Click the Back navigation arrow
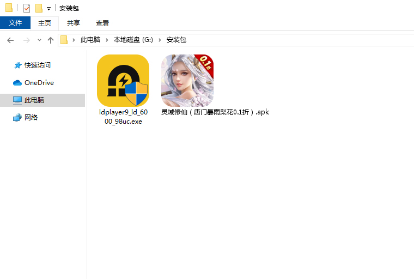414x279 pixels. pyautogui.click(x=10, y=40)
